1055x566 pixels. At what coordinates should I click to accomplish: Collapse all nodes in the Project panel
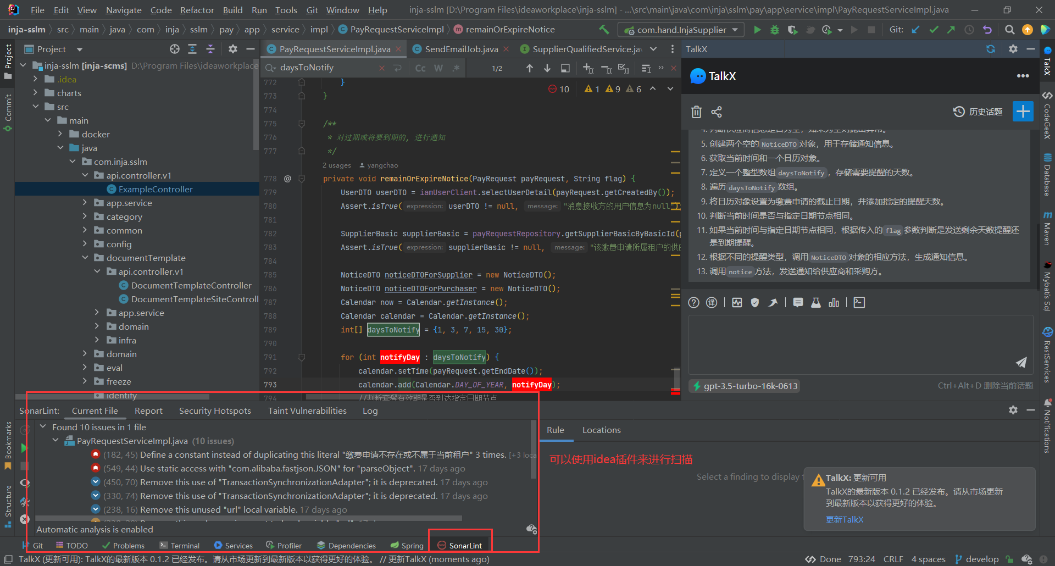(x=210, y=49)
